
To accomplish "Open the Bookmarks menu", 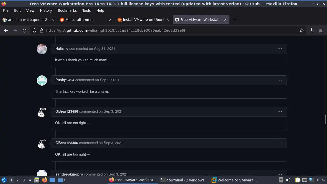I will [67, 10].
